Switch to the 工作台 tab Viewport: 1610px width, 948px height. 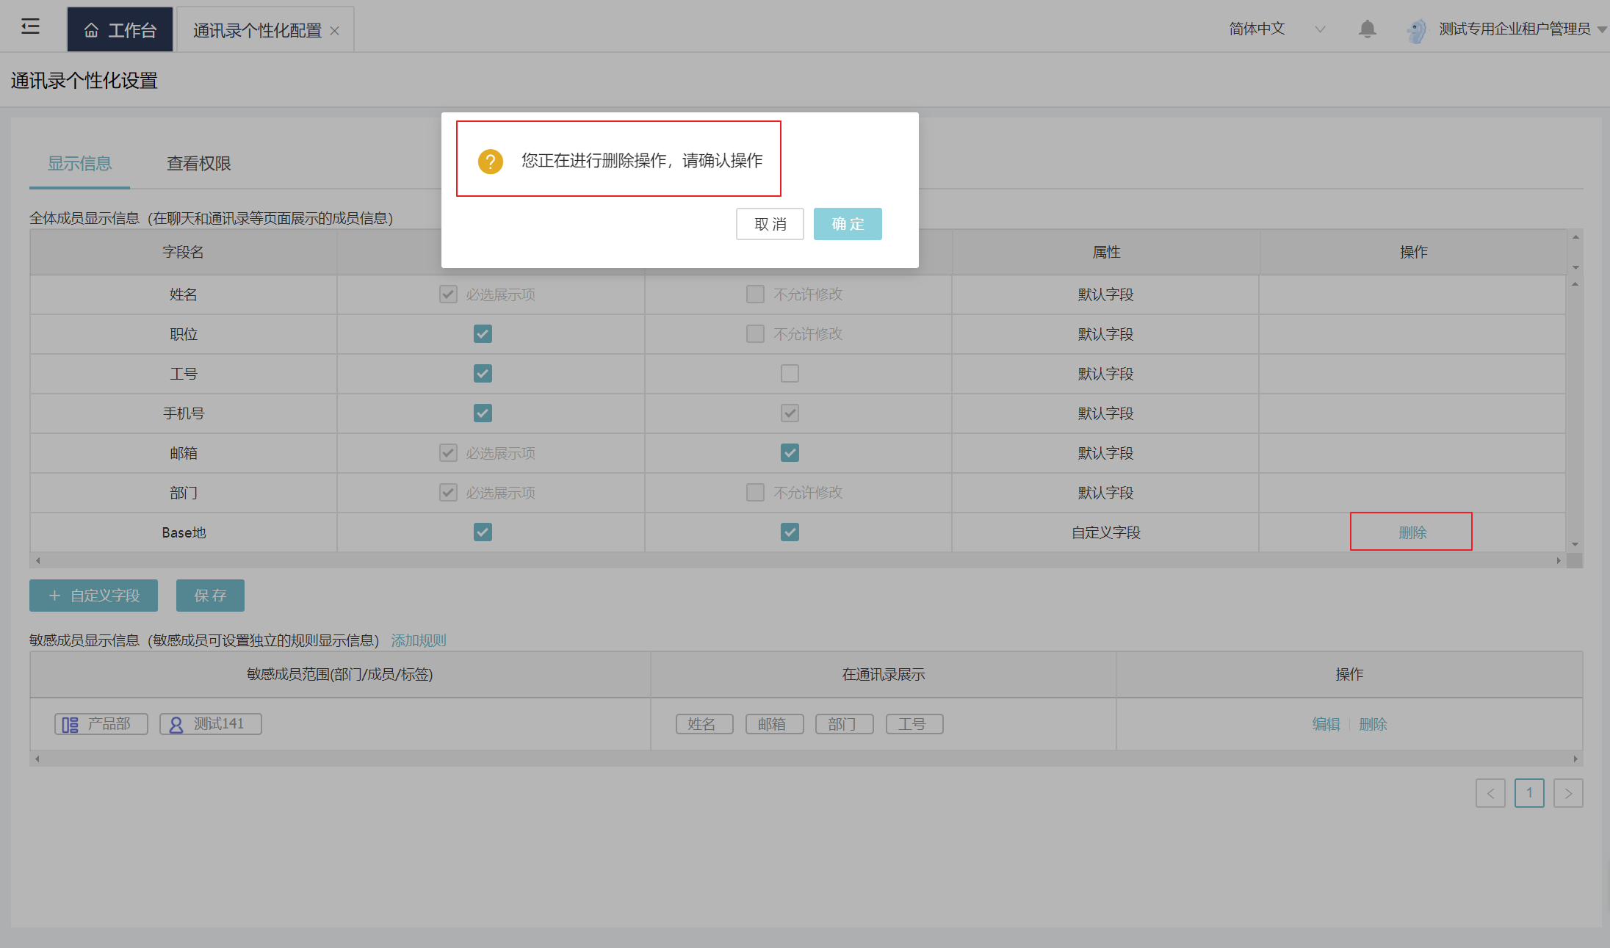click(120, 30)
